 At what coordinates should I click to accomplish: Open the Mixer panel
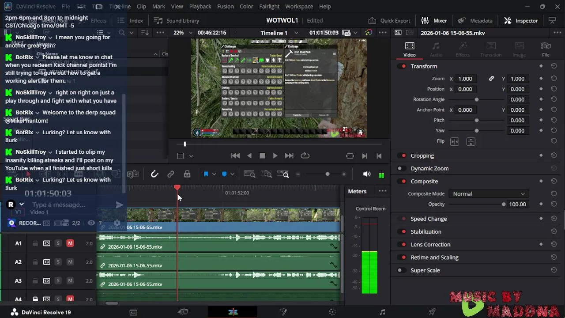434,21
